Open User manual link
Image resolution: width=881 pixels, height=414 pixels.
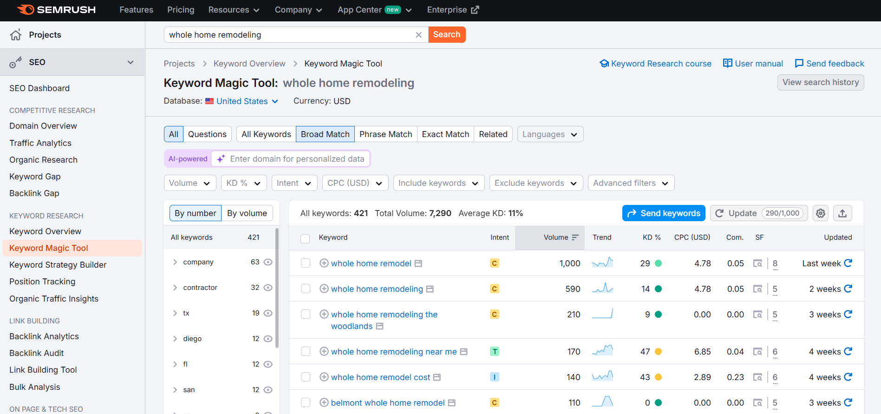tap(753, 64)
